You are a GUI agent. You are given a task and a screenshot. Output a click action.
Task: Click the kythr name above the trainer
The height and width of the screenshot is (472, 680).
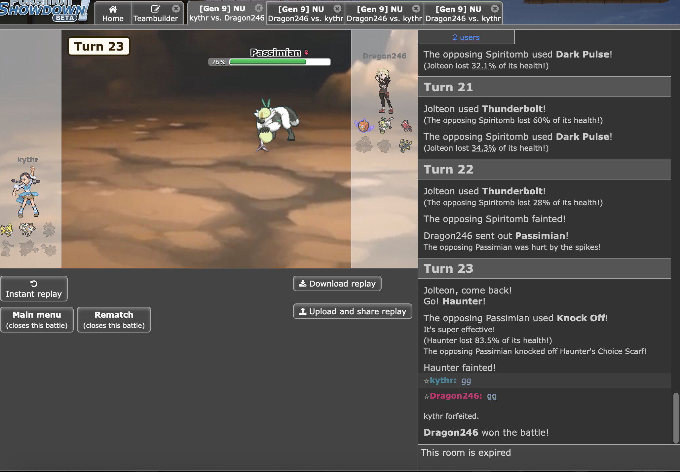point(28,160)
